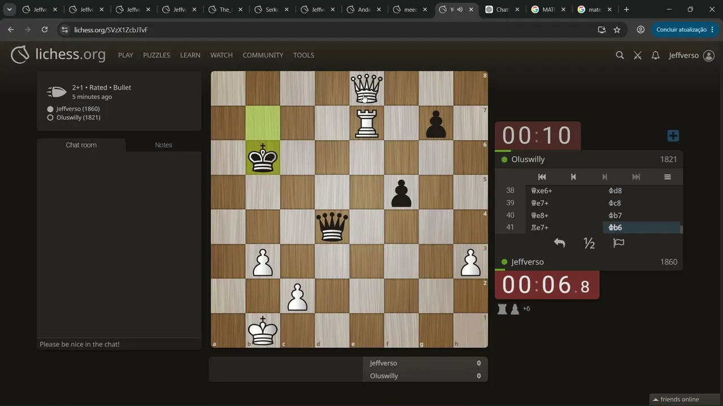
Task: Open the Chrome profile icon
Action: coord(641,30)
